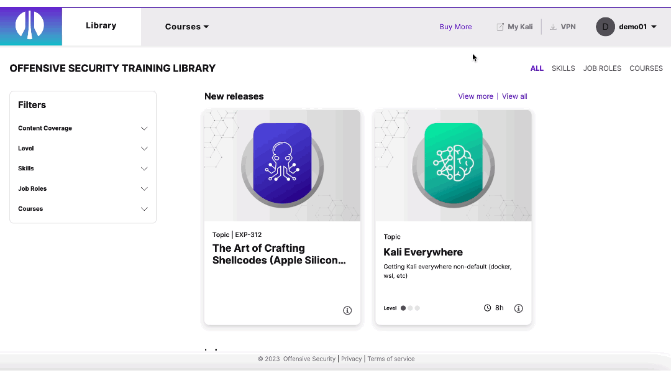
Task: Expand the Job Roles filter
Action: point(83,188)
